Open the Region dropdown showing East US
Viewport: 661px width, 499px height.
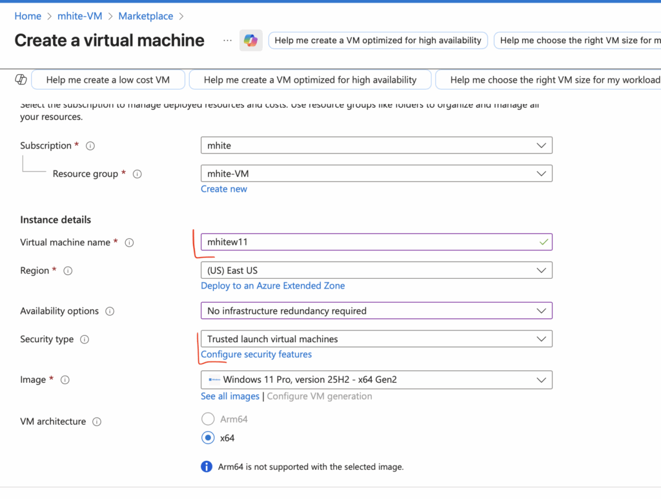click(376, 270)
